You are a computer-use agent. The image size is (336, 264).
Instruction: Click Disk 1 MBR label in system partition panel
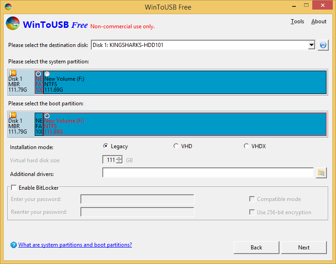point(17,84)
